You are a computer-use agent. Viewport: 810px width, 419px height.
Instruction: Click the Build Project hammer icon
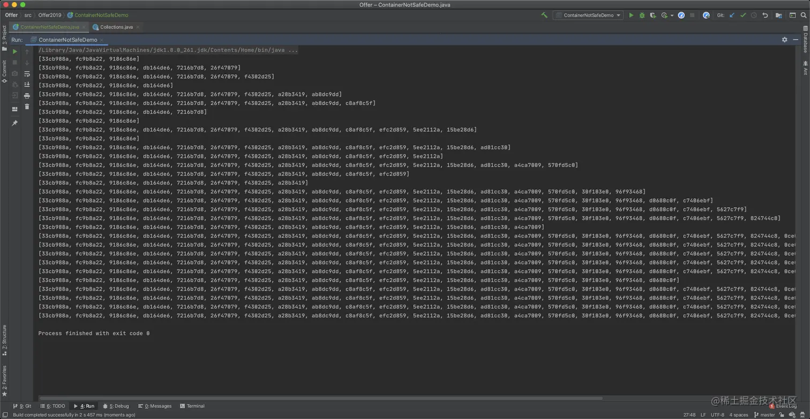[544, 16]
